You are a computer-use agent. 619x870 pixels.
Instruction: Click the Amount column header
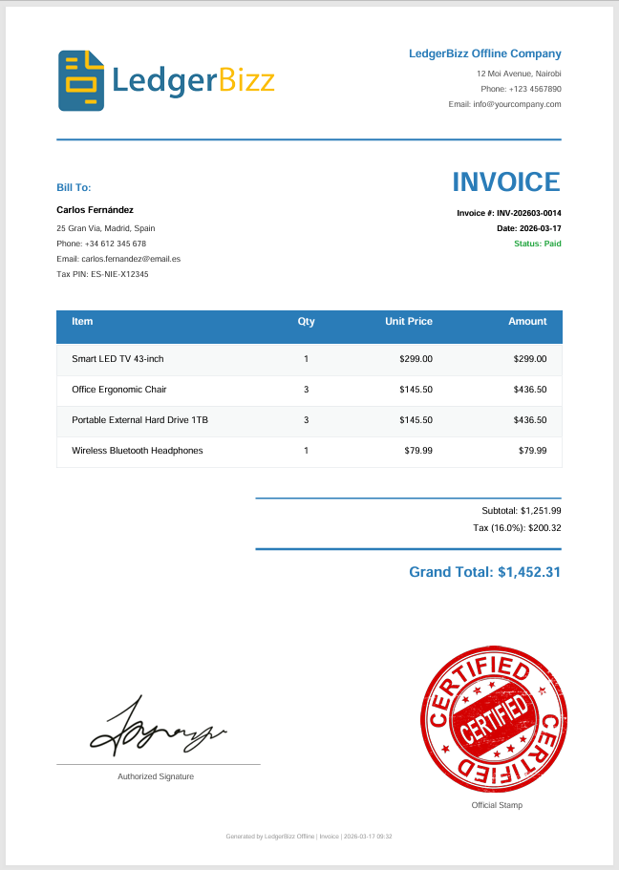527,322
